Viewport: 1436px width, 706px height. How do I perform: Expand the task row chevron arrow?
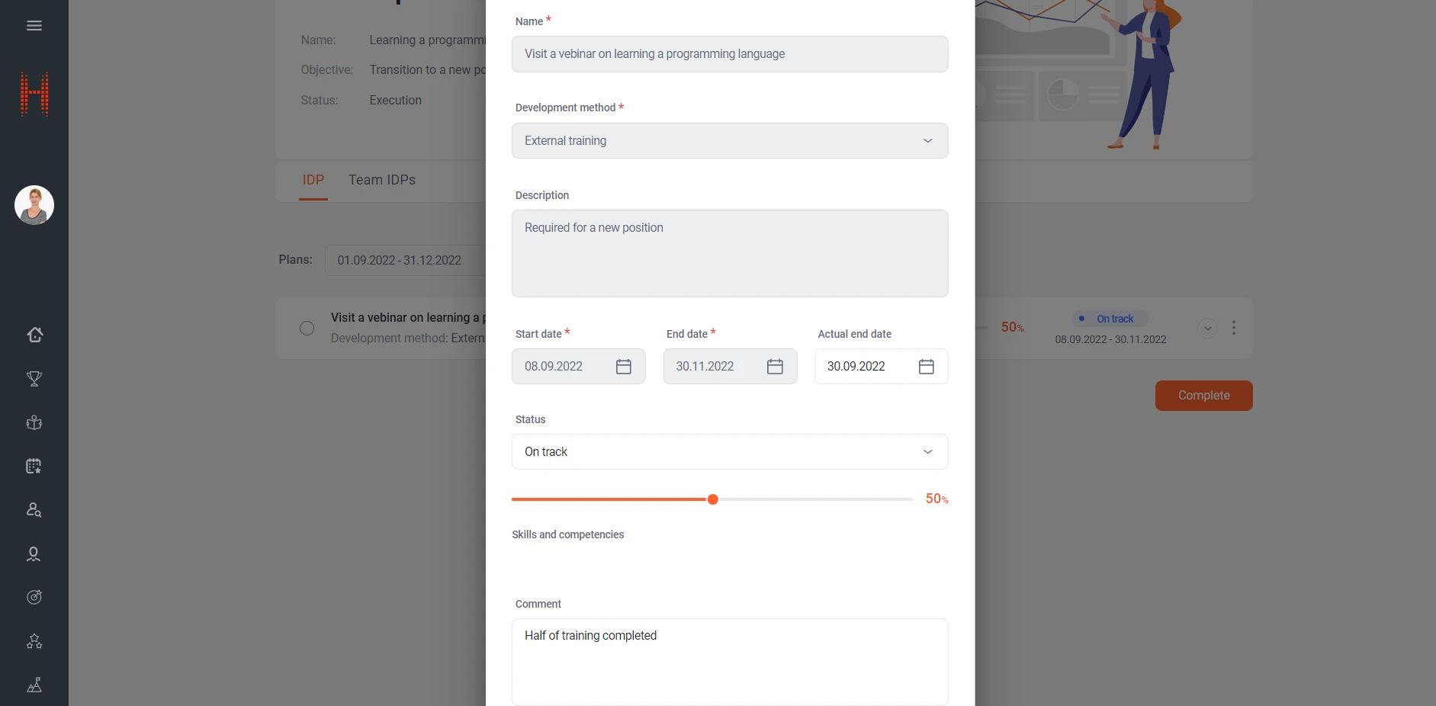(1207, 329)
